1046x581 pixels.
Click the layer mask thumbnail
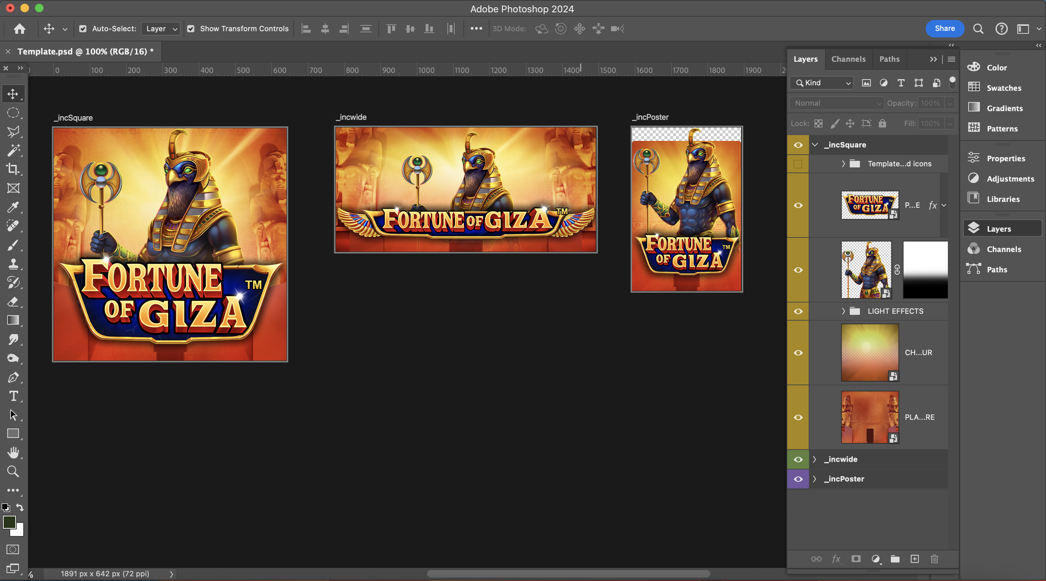pos(925,270)
